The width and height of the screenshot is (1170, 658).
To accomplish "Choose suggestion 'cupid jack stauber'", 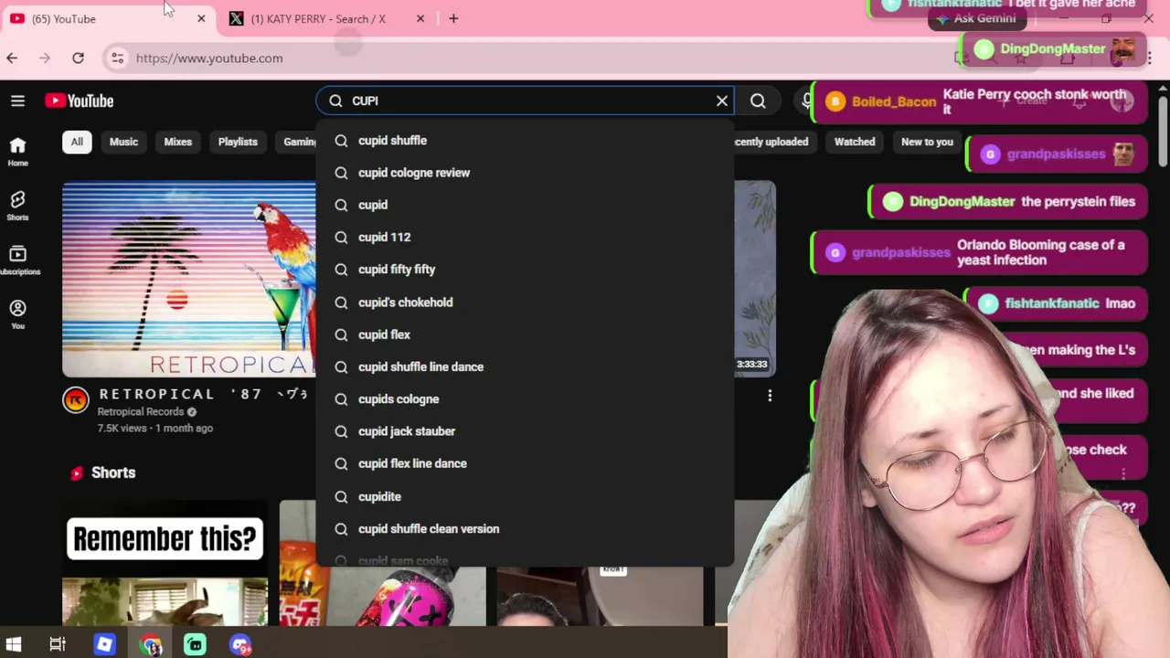I will point(525,431).
